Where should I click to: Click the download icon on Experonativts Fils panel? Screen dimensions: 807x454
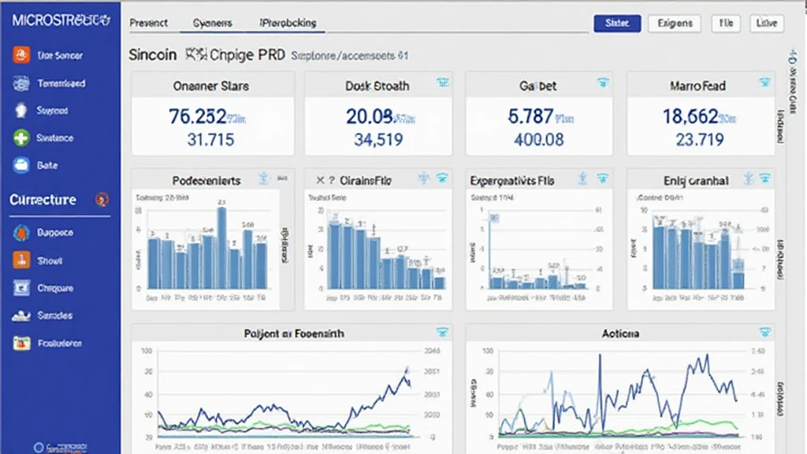tap(582, 179)
